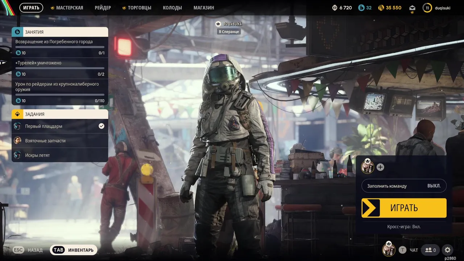Click the 6 720 currency icon
The image size is (464, 261).
pos(335,8)
